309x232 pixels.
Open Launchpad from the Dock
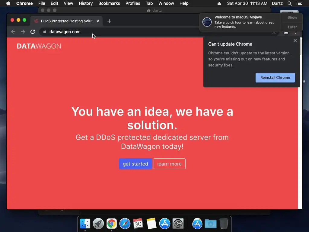98,224
